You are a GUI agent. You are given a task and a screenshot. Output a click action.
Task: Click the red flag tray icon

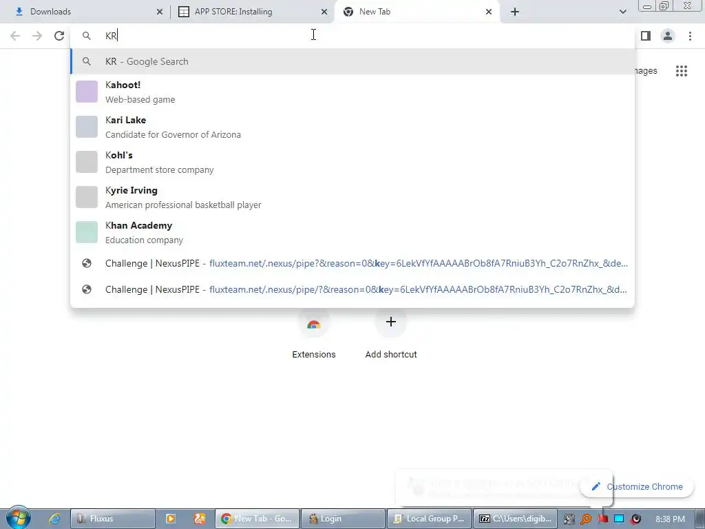point(602,519)
